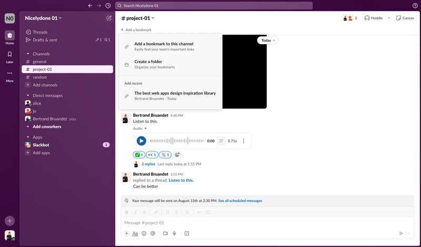421x247 pixels.
Task: Record a video clip
Action: click(165, 233)
